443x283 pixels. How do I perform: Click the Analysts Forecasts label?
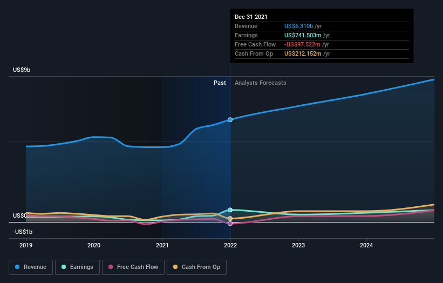(261, 83)
